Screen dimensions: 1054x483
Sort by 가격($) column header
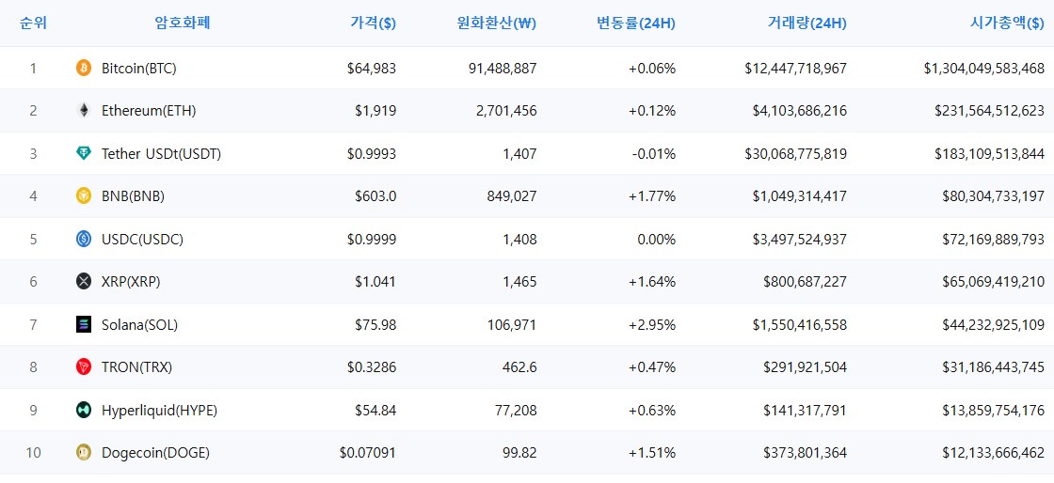(373, 23)
